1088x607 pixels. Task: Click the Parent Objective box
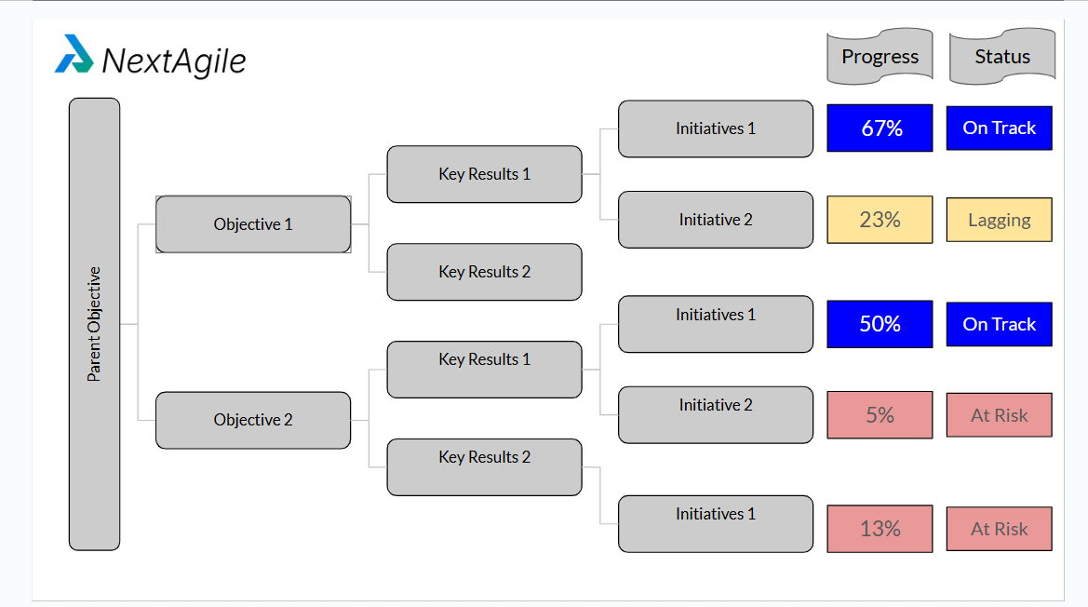pyautogui.click(x=94, y=324)
